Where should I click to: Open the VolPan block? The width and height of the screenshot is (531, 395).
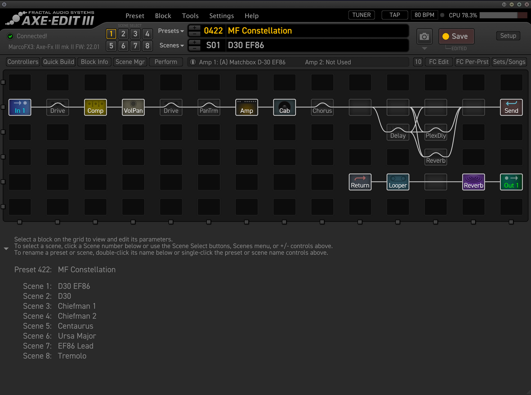coord(133,107)
